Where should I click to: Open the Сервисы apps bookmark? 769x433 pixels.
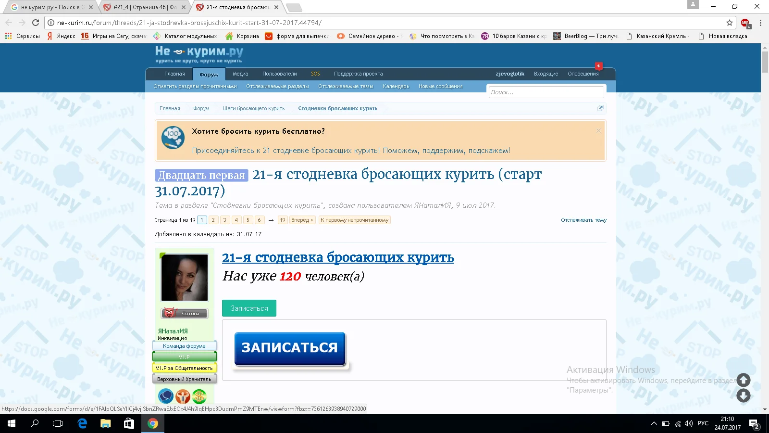click(x=23, y=36)
